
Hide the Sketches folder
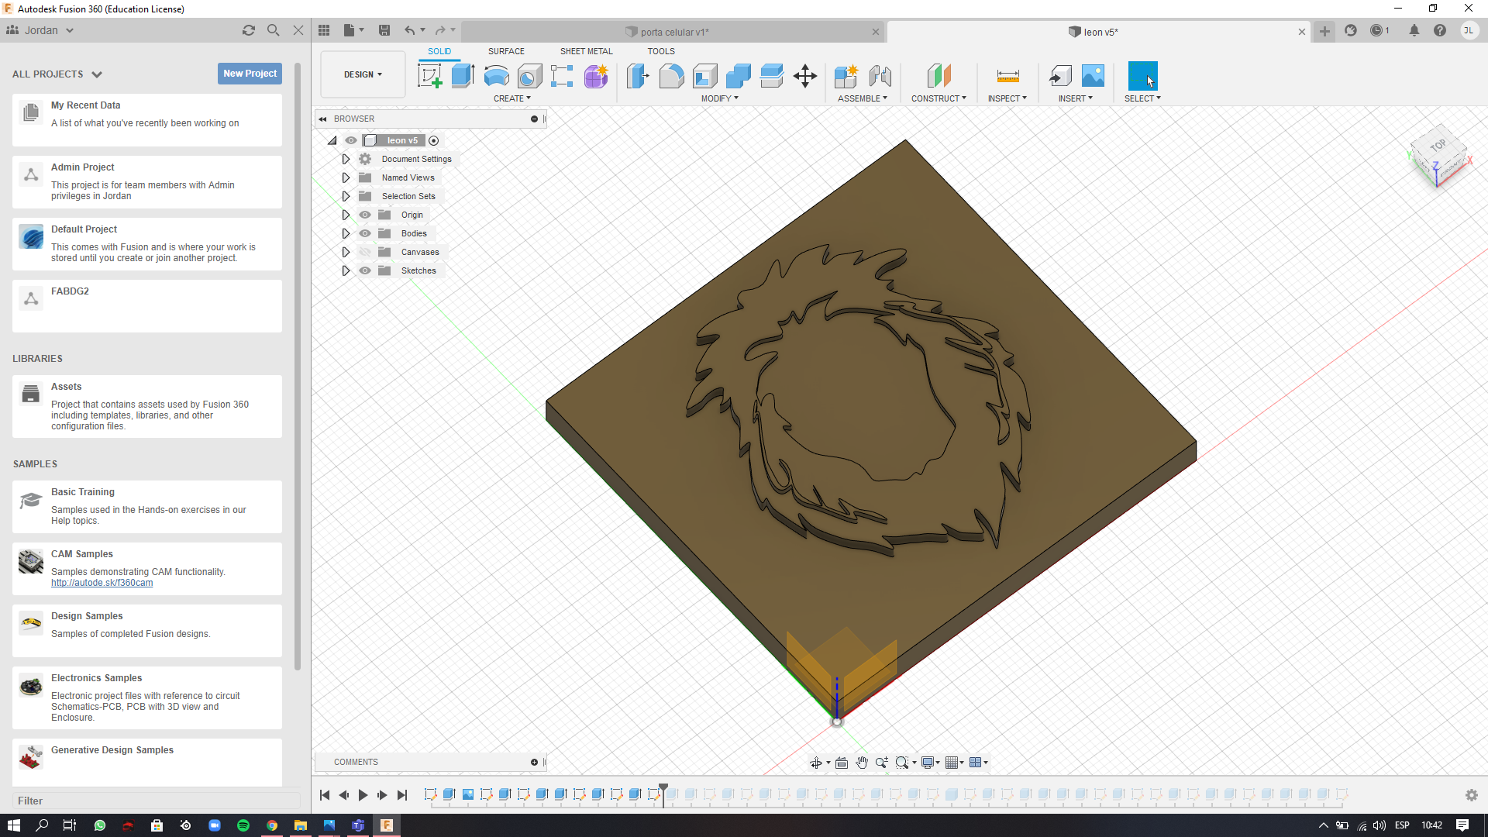[365, 270]
